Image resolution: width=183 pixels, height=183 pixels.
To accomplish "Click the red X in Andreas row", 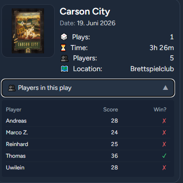I will click(x=164, y=121).
